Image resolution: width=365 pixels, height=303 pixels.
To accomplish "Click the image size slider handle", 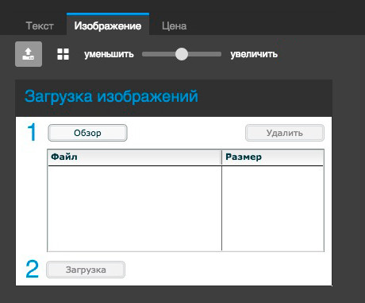I will 182,54.
